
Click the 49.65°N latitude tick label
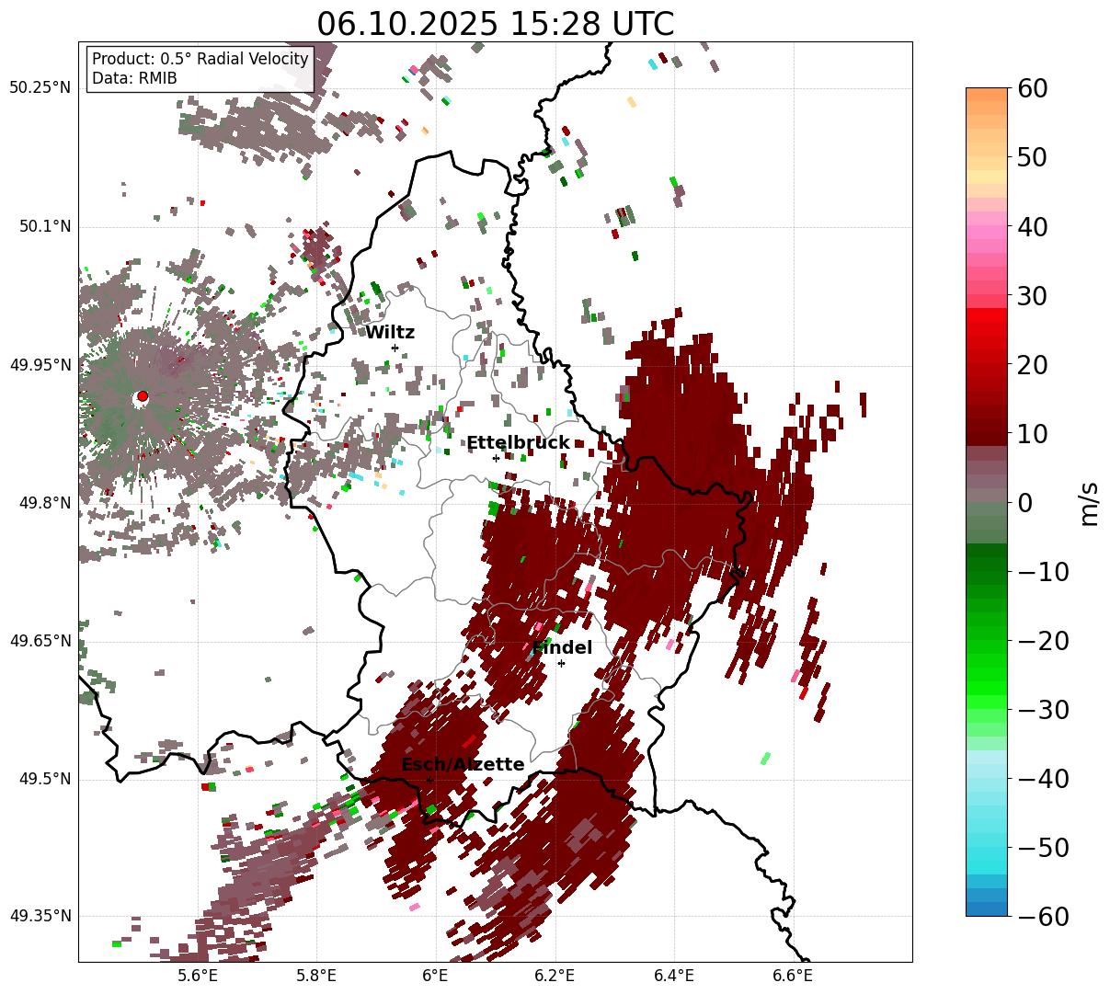click(x=40, y=641)
